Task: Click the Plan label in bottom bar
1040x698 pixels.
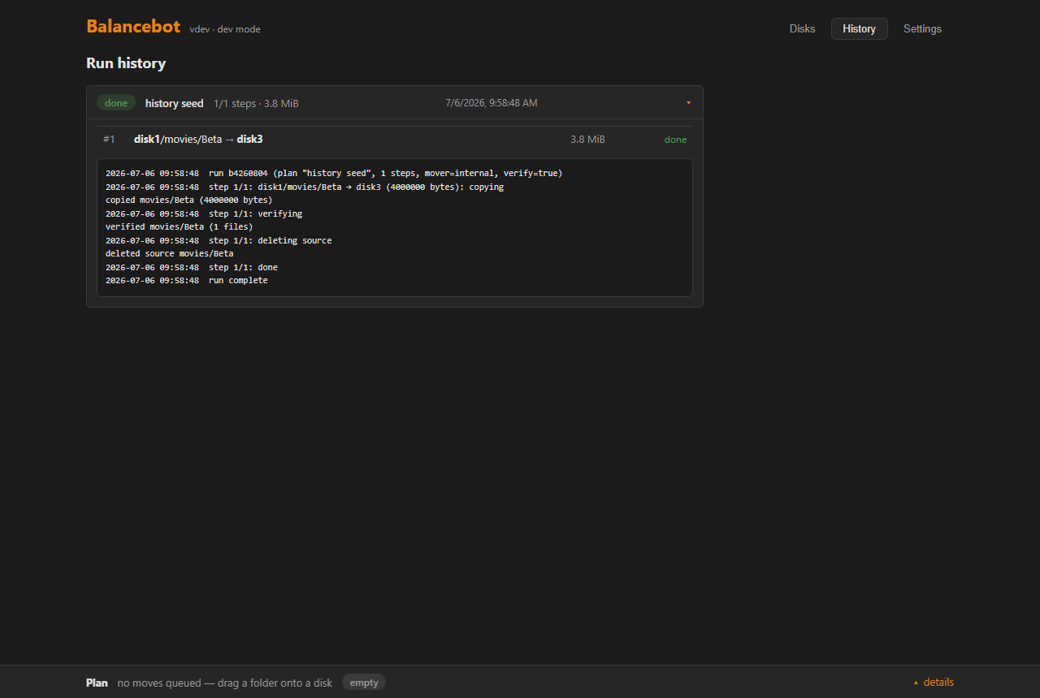Action: tap(97, 683)
